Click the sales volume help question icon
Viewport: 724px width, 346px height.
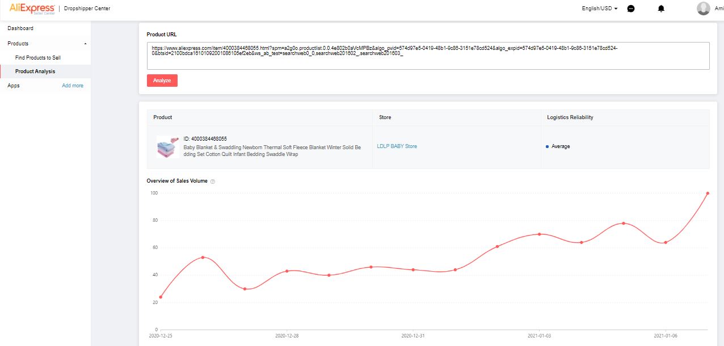coord(213,182)
